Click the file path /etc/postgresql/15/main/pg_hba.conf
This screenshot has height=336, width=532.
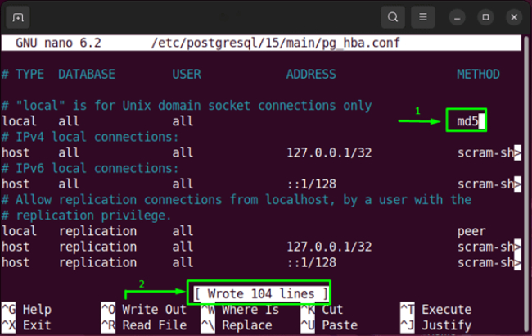(276, 43)
